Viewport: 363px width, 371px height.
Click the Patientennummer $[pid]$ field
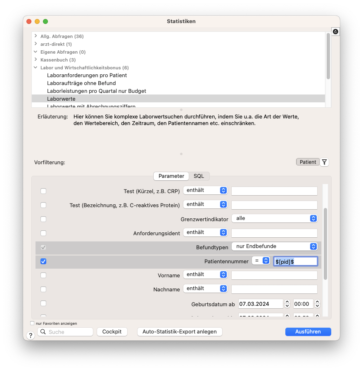pos(296,262)
